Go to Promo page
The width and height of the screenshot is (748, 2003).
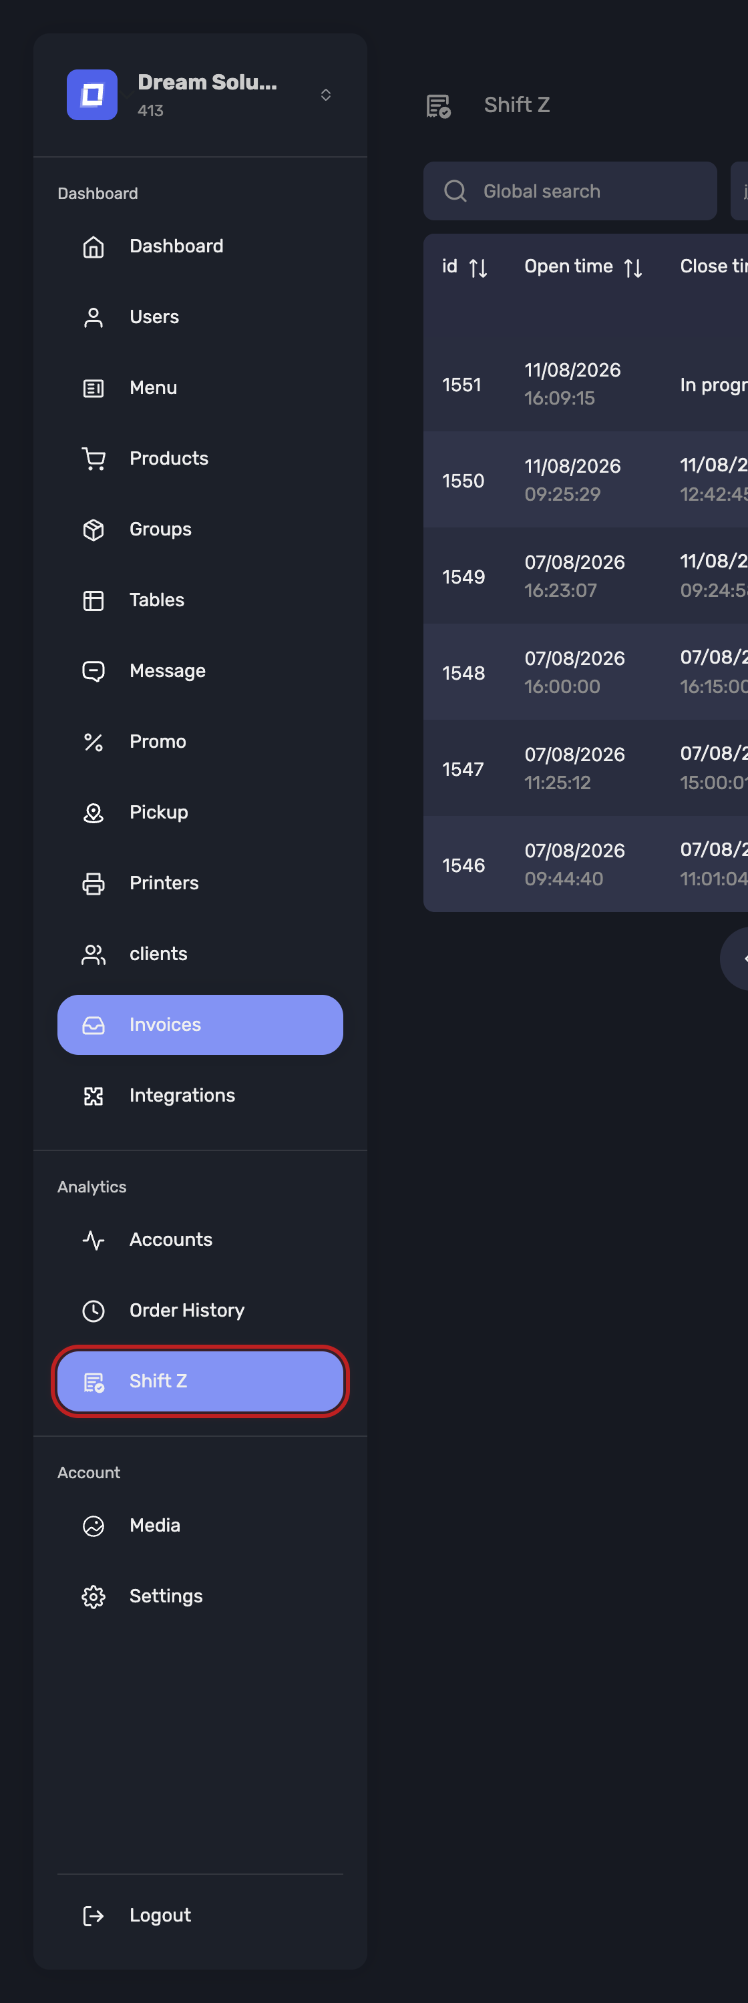158,742
